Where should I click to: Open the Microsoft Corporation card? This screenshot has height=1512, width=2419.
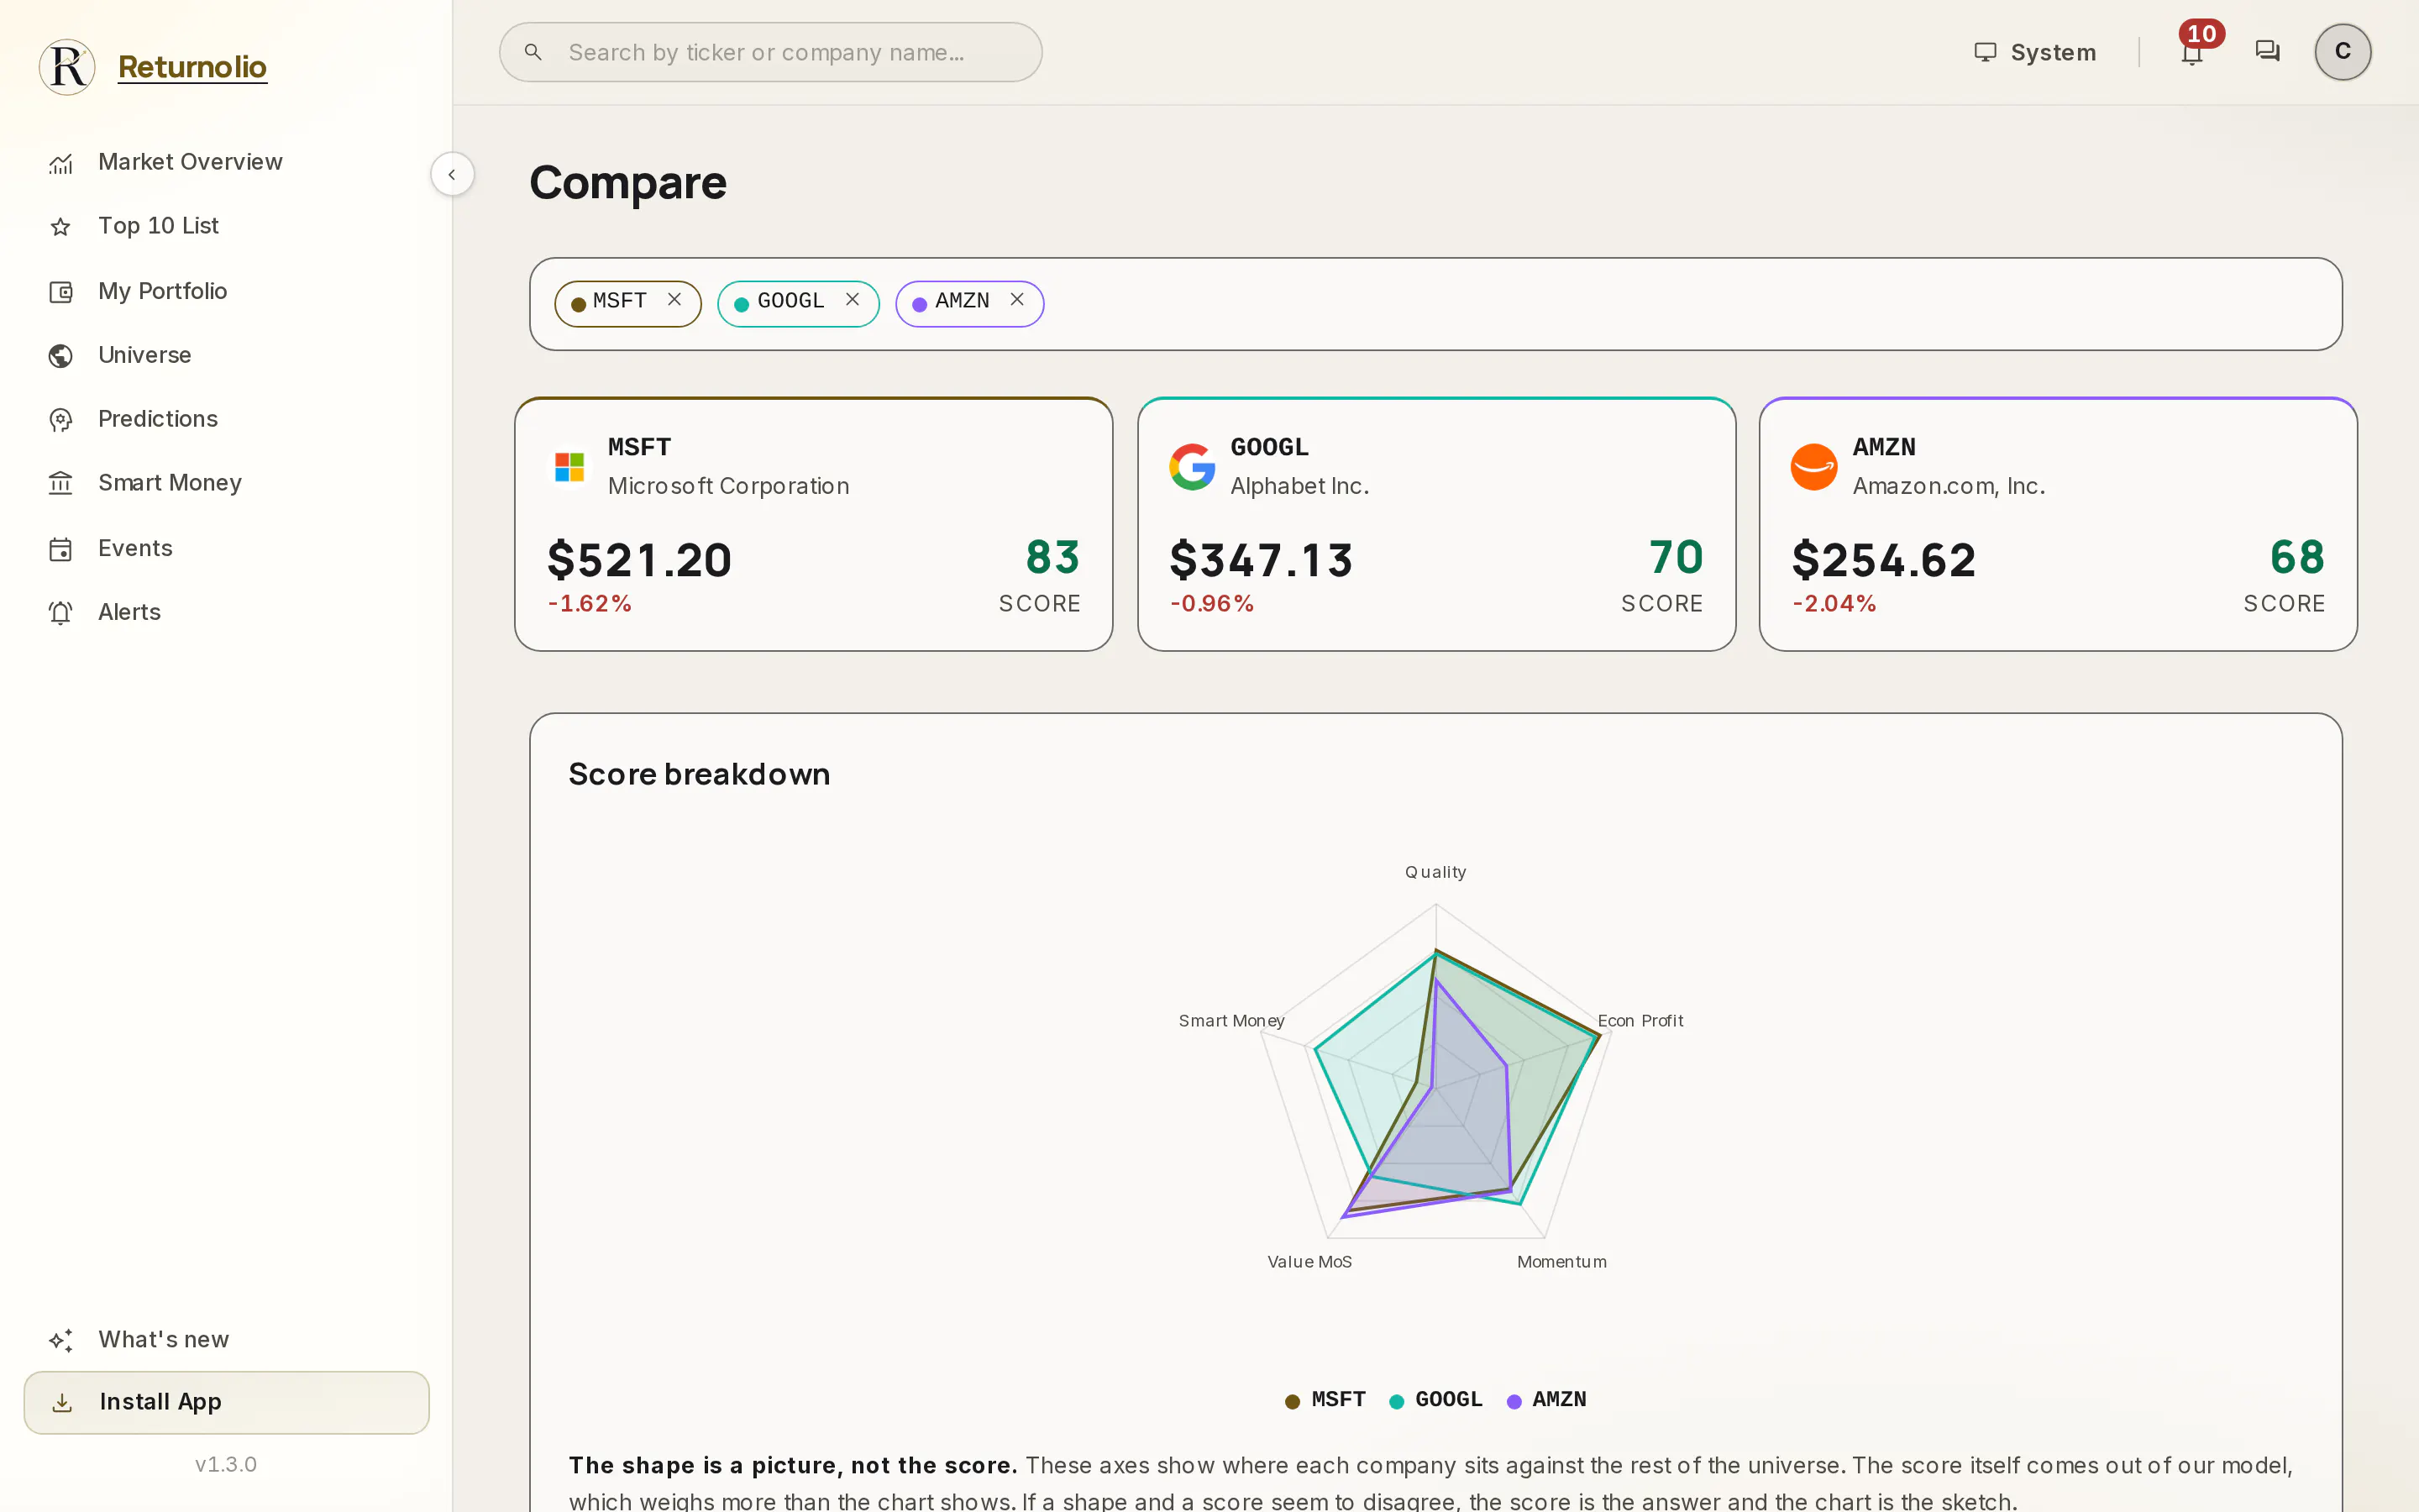[814, 524]
